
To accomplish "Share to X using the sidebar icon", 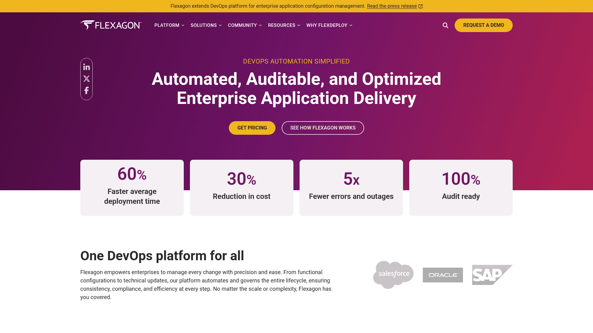I will [86, 79].
